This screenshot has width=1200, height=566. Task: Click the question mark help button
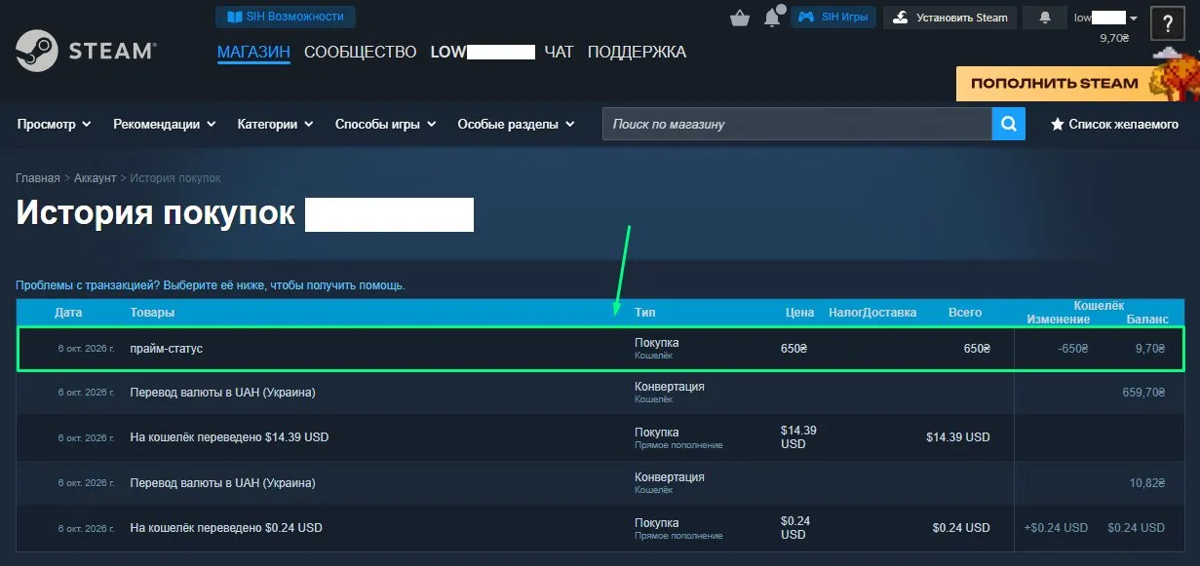pos(1168,23)
